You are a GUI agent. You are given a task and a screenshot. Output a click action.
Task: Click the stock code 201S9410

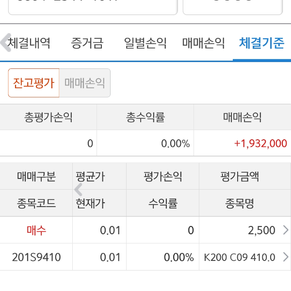click(36, 257)
